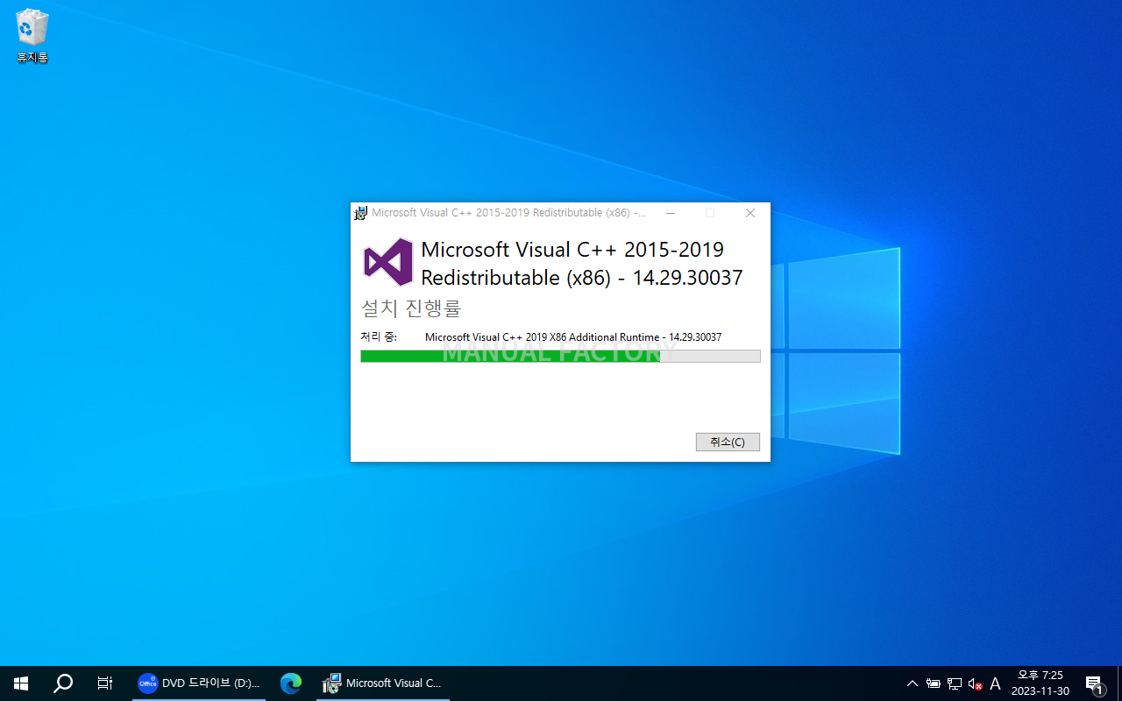Click the green installation progress bar
Image resolution: width=1122 pixels, height=701 pixels.
(560, 356)
